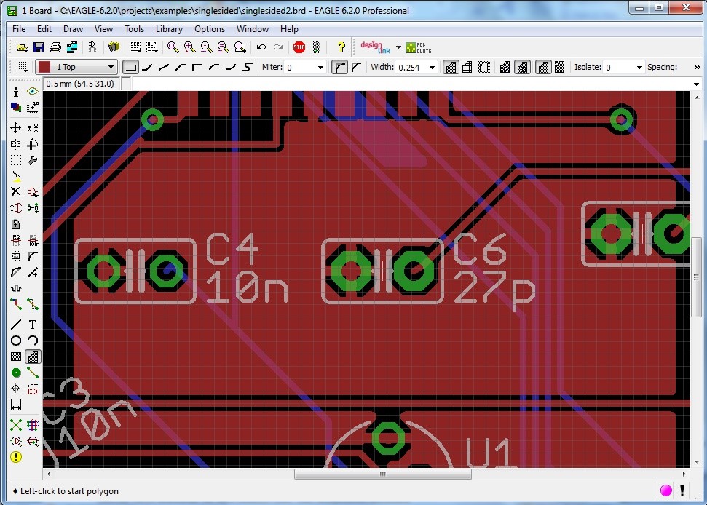Click the yellow Errors icon in sidebar

(x=16, y=457)
